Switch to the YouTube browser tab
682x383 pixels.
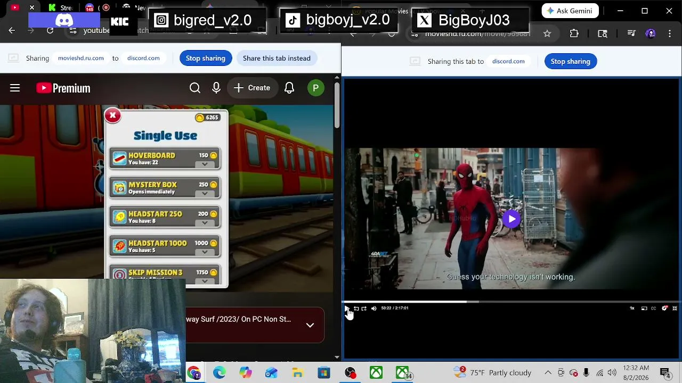15,7
